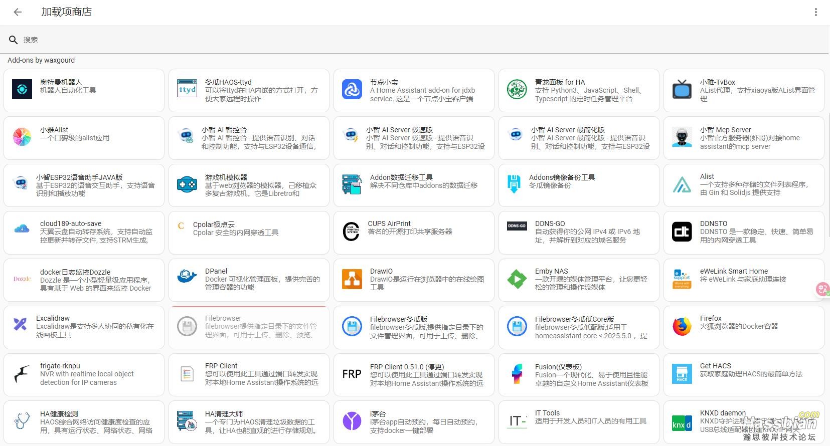The width and height of the screenshot is (830, 446).
Task: Open the IT Tools add-on card
Action: tap(579, 422)
